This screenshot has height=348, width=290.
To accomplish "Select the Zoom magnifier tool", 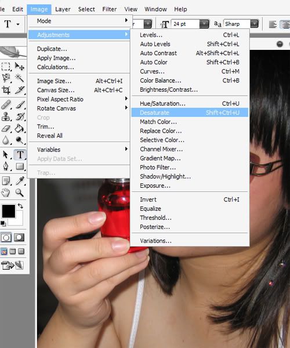I will (20, 193).
